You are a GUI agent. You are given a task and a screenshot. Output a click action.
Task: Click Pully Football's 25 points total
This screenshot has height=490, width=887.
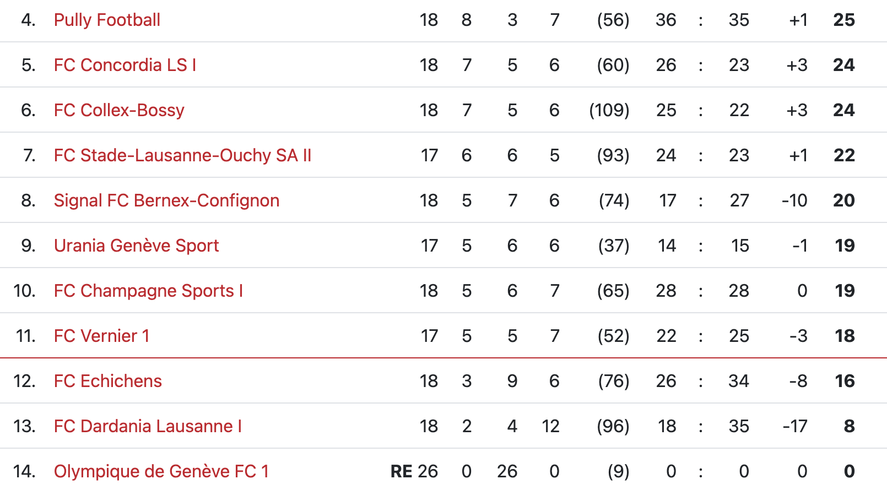pos(843,20)
